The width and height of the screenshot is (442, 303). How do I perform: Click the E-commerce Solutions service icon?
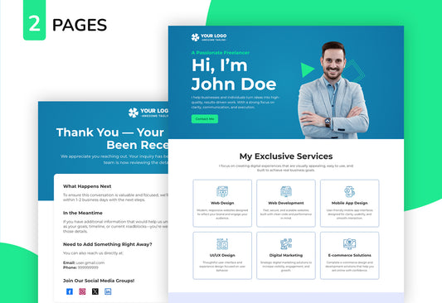(x=350, y=244)
